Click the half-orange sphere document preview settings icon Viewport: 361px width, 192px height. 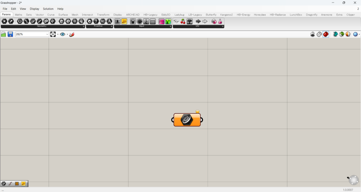click(348, 34)
